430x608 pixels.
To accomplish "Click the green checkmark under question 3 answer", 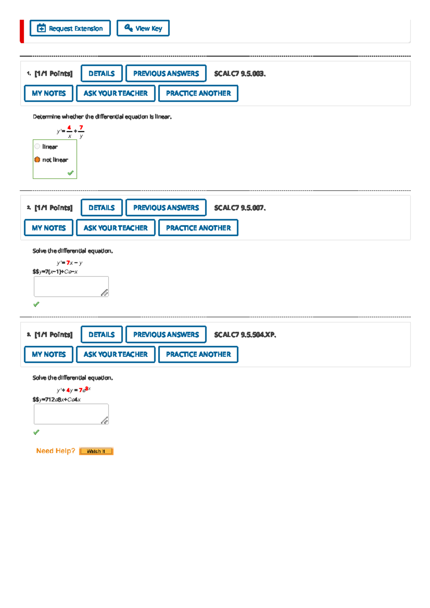I will (36, 432).
